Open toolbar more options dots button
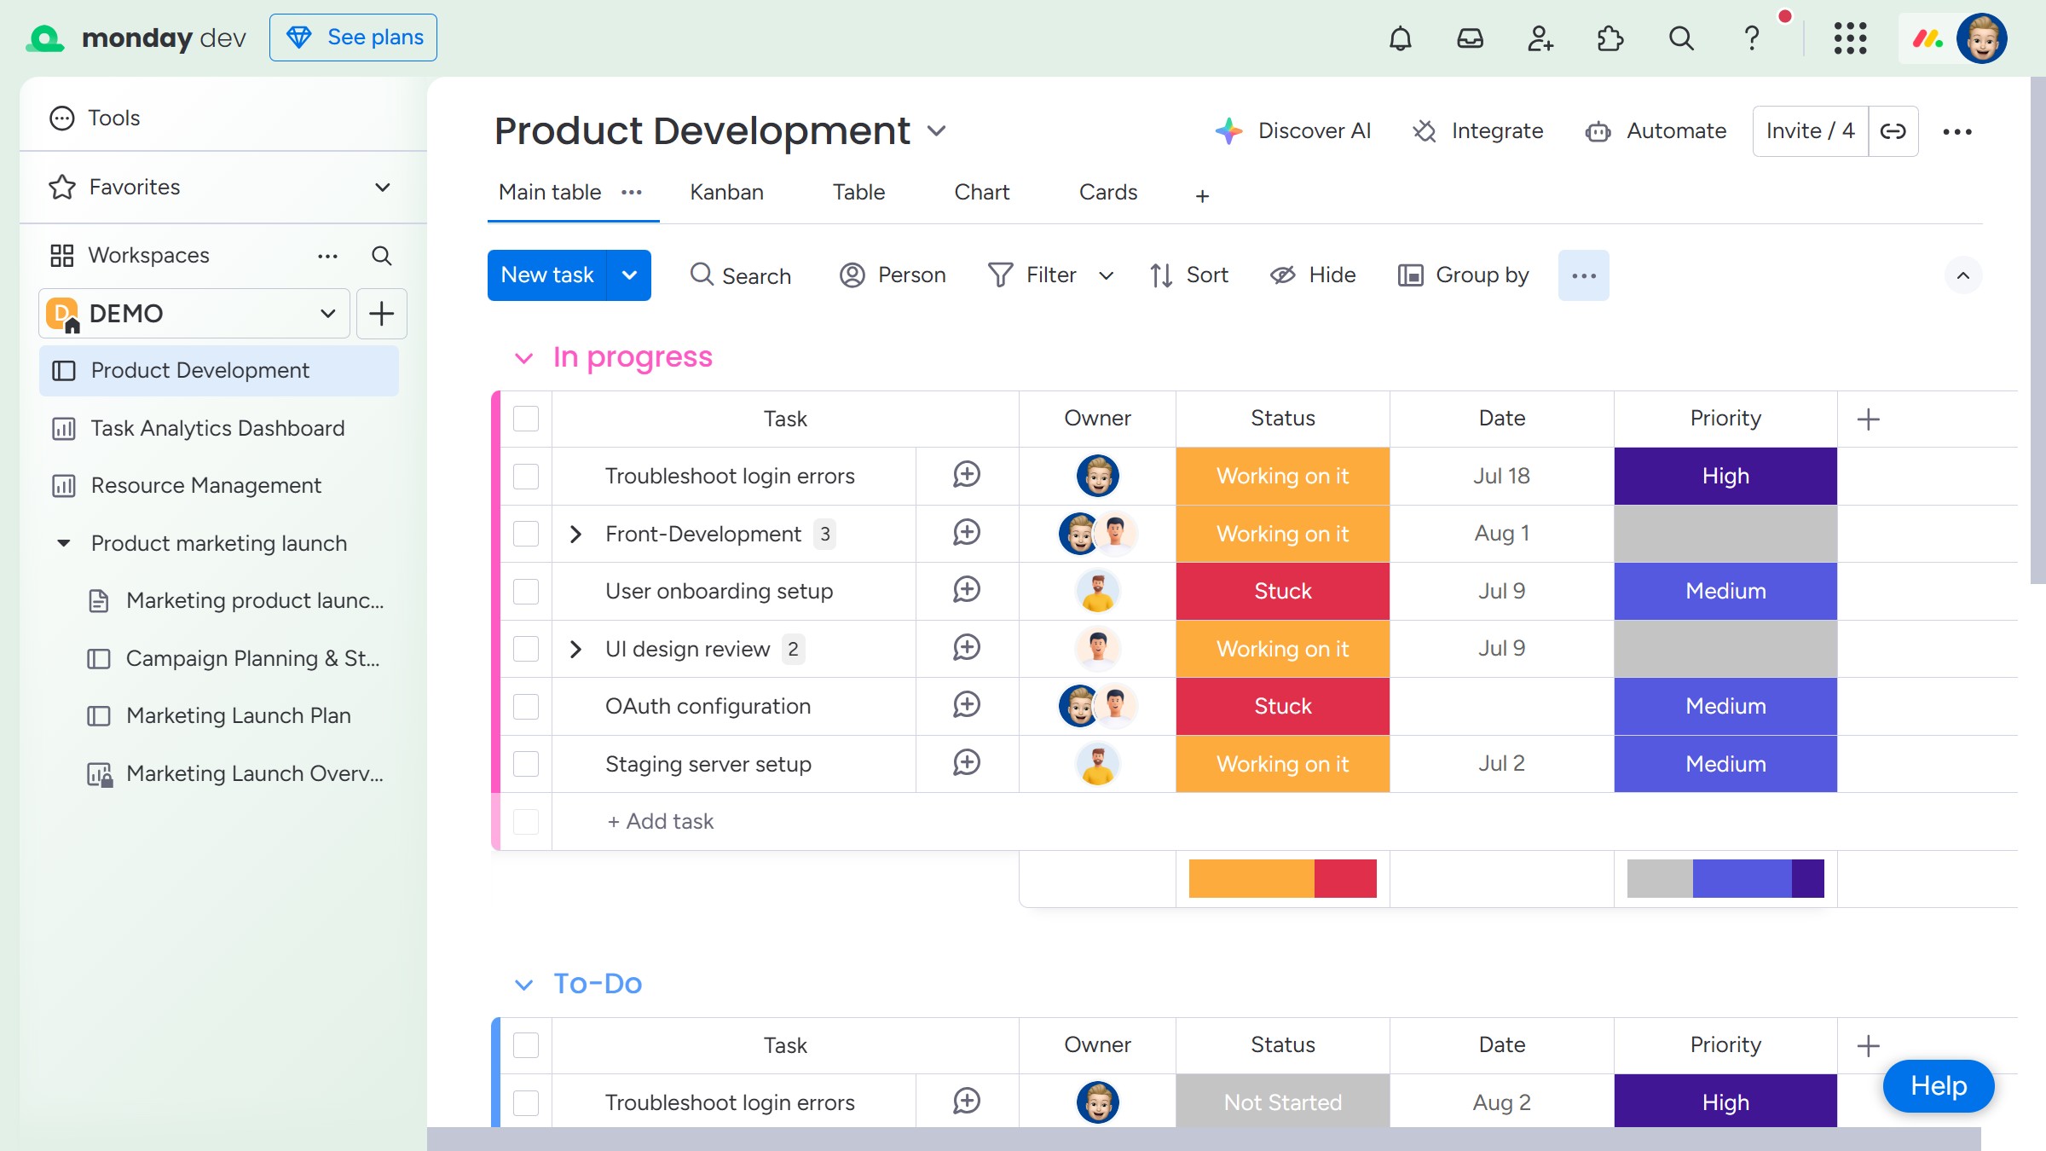2046x1151 pixels. [1583, 275]
